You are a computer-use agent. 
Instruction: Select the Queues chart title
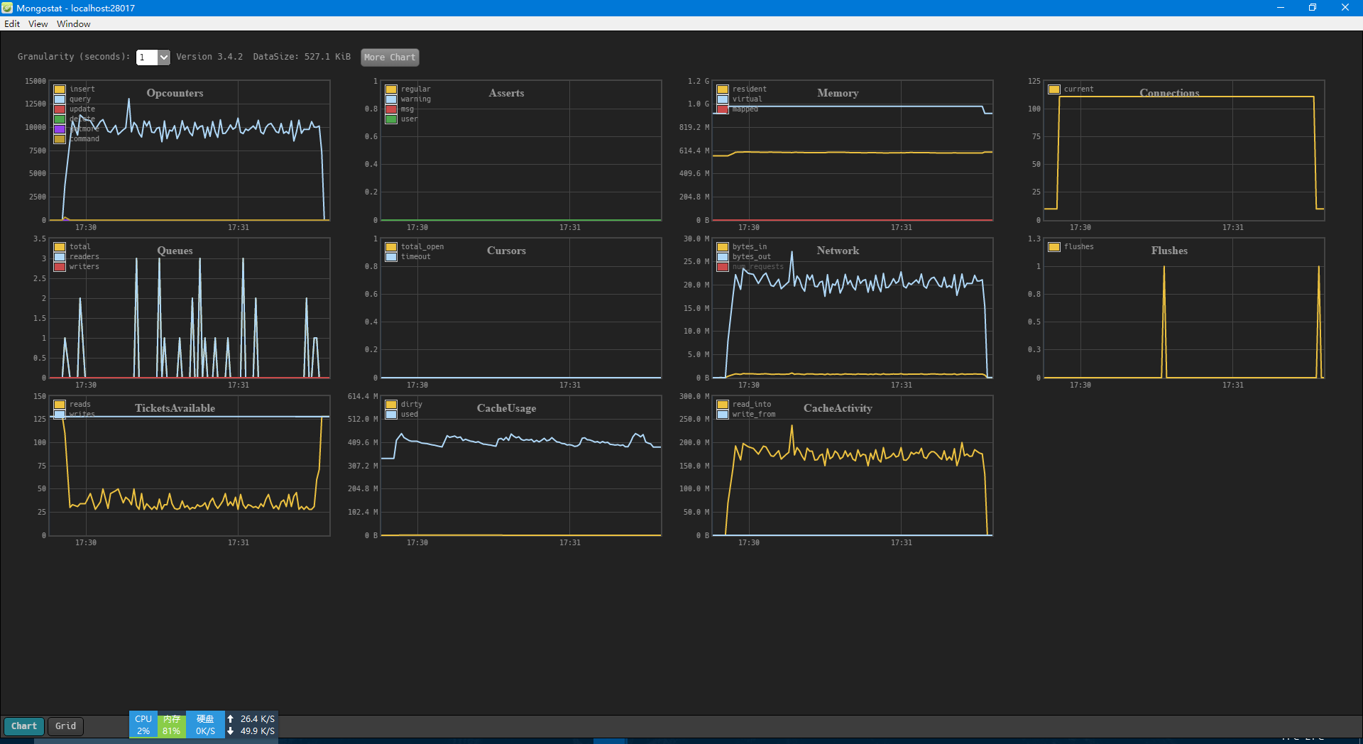175,251
